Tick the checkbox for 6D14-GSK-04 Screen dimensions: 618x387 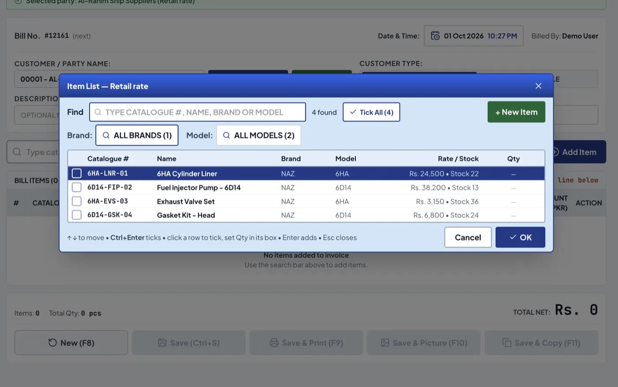(77, 215)
